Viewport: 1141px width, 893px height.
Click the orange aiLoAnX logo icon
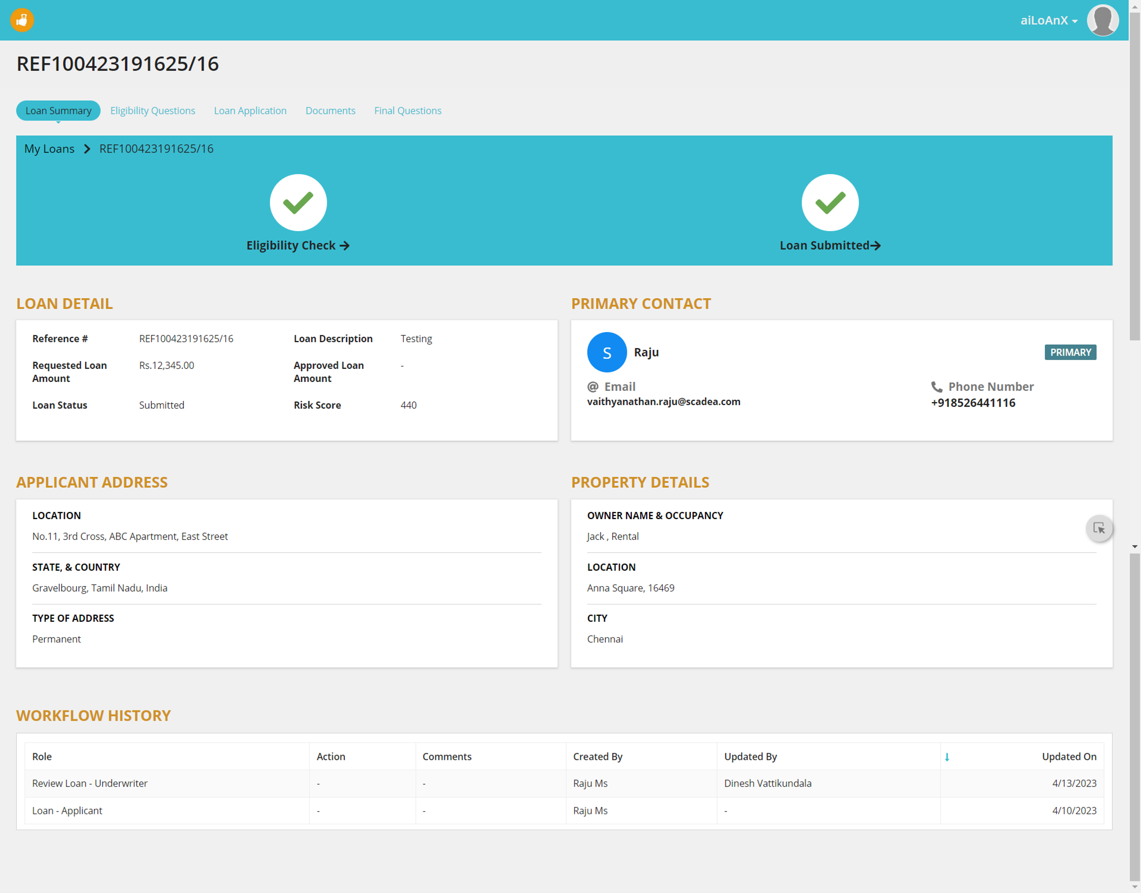[22, 20]
